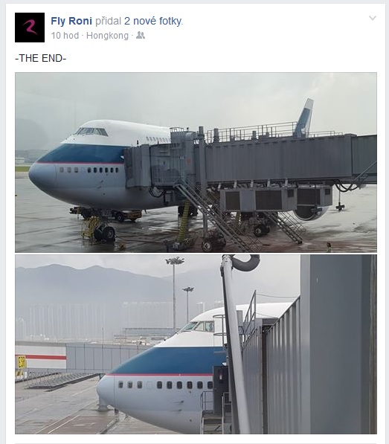Open the Fly Roni profile name link
Image resolution: width=389 pixels, height=444 pixels.
pyautogui.click(x=71, y=21)
